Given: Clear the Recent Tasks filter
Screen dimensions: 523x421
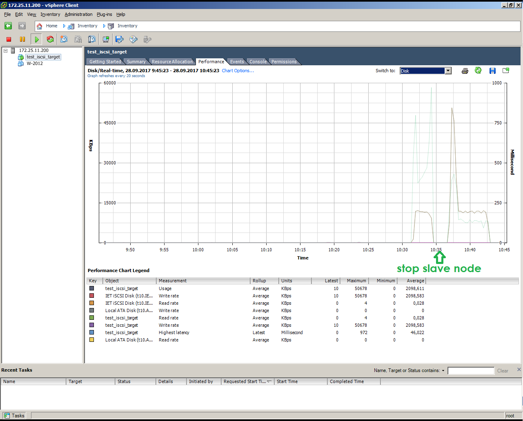Looking at the screenshot, I should pos(503,370).
